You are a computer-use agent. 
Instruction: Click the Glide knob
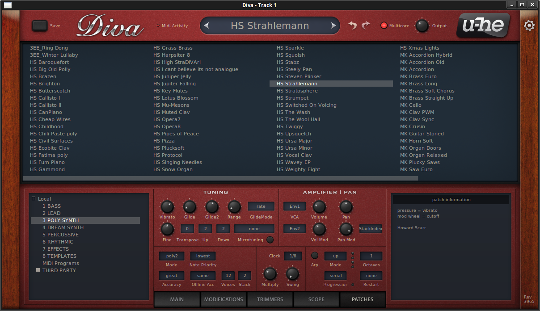pyautogui.click(x=190, y=206)
